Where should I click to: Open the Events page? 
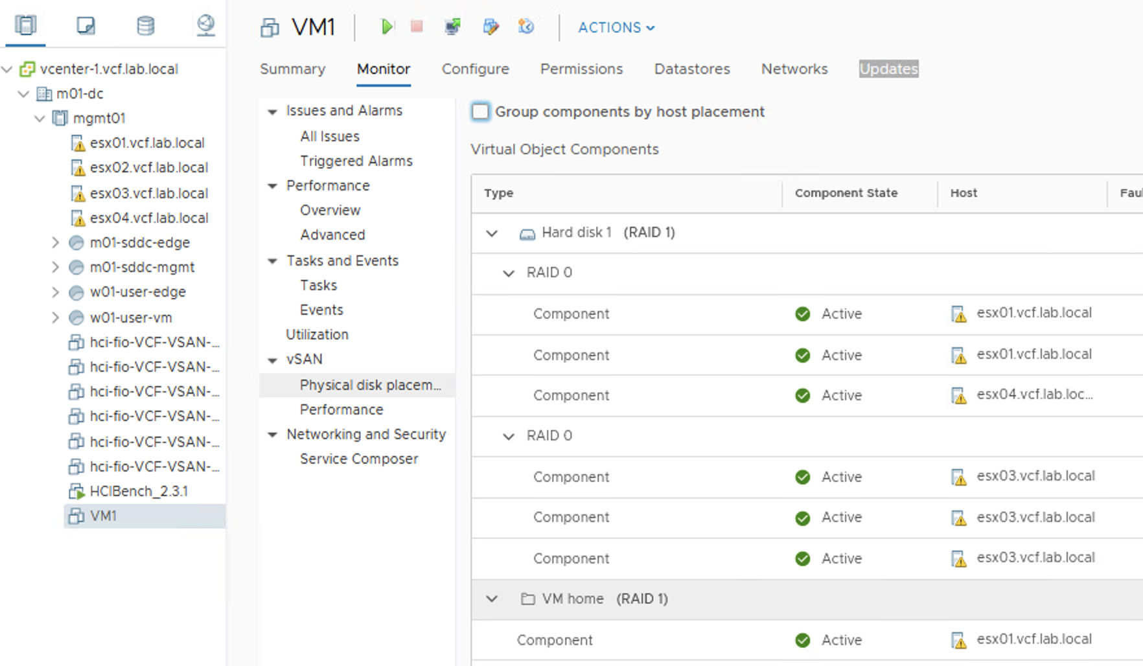[x=321, y=310]
